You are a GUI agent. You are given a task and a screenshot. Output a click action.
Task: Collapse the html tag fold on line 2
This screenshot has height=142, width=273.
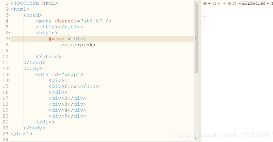pos(9,9)
